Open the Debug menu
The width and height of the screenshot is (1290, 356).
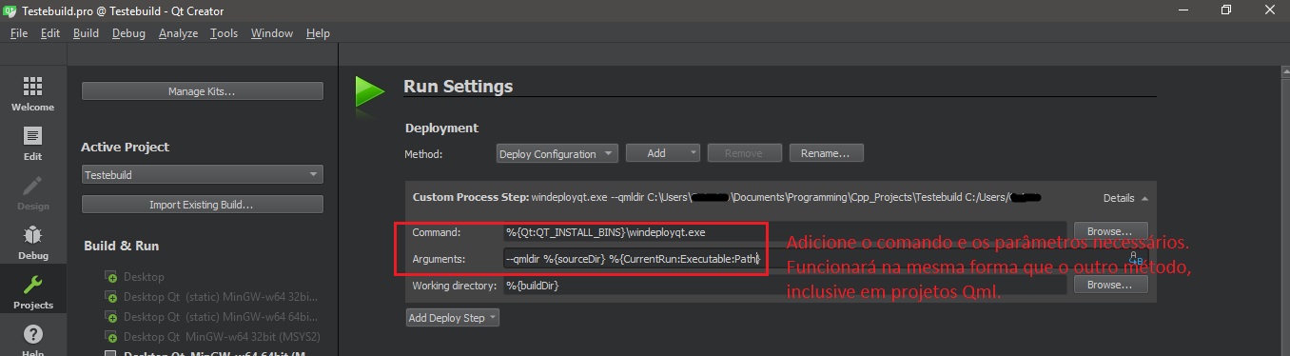coord(128,33)
